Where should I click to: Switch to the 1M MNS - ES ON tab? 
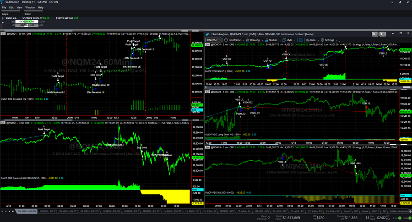click(111, 211)
